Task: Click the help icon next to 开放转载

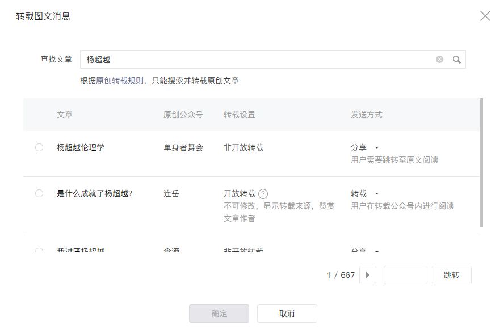Action: point(263,193)
